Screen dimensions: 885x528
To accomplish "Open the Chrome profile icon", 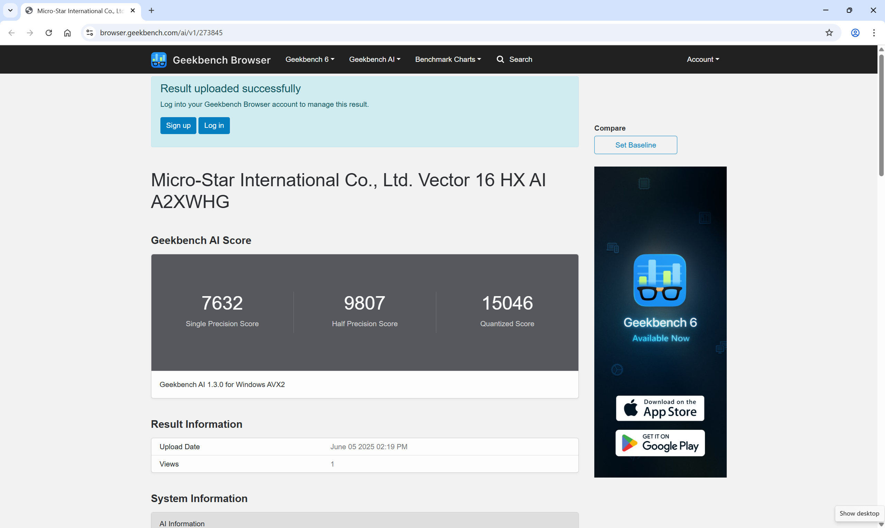I will tap(856, 33).
